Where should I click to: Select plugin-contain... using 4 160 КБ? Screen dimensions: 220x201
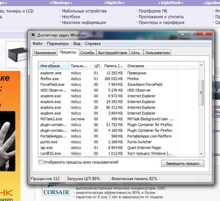coord(107,130)
